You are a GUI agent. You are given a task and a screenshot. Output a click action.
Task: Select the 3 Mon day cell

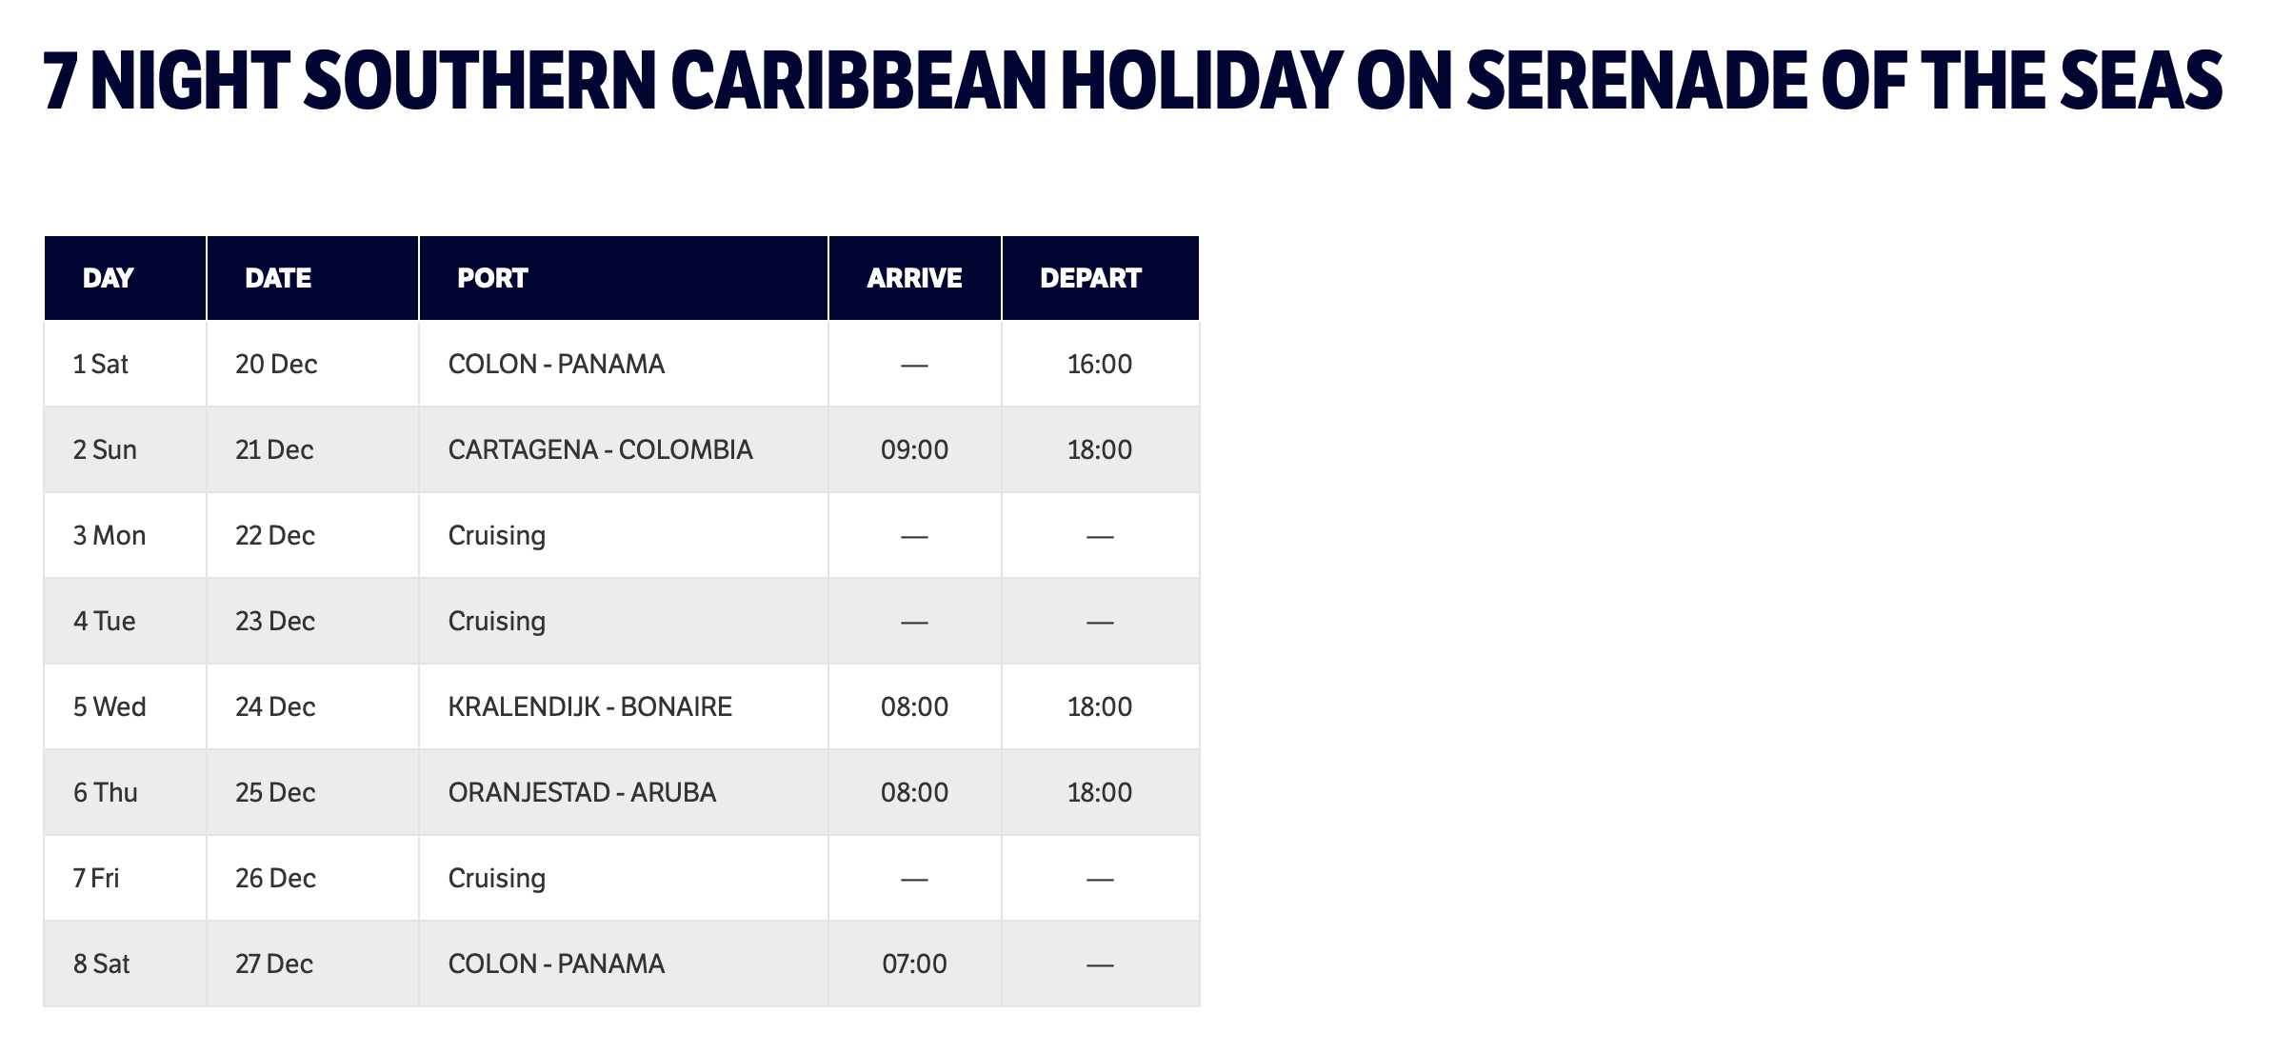pos(110,536)
